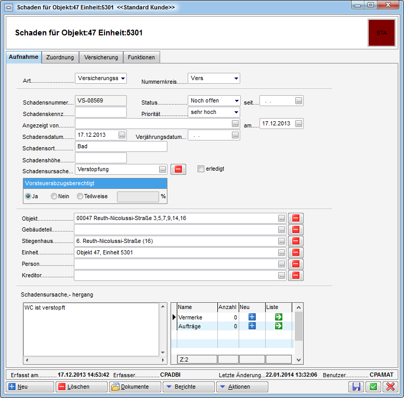Screen dimensions: 404x398
Task: Remove the Objekt entry using red minus
Action: coord(296,218)
